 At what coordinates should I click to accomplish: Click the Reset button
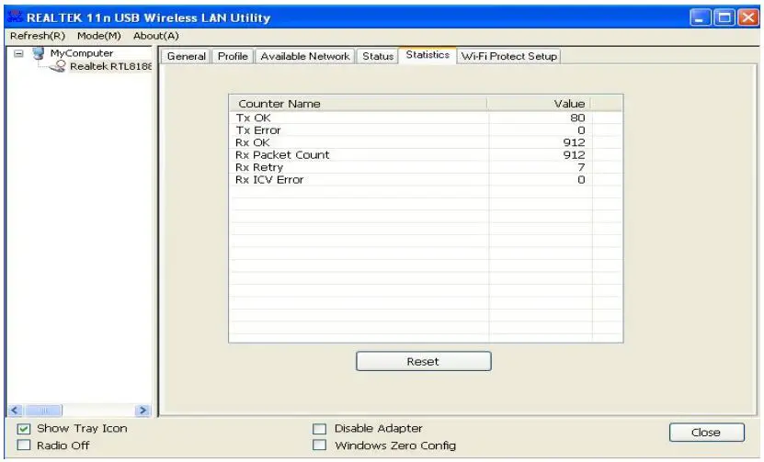tap(424, 361)
